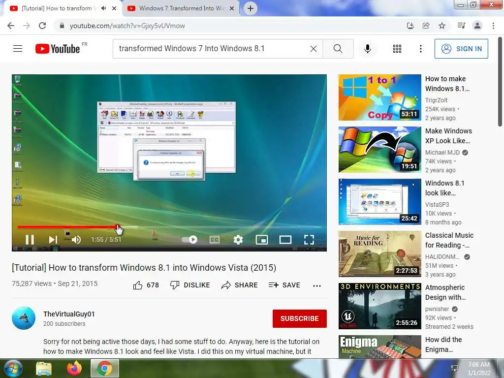Launch Firefox from the taskbar
The width and height of the screenshot is (504, 378).
[x=74, y=368]
